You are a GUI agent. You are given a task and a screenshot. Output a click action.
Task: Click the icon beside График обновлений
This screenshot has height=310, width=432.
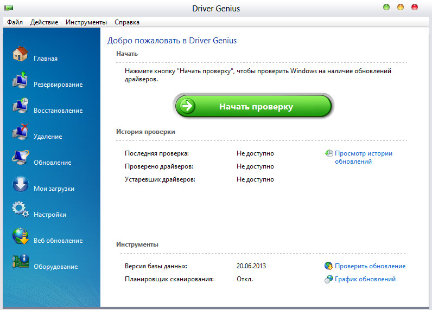pyautogui.click(x=328, y=279)
